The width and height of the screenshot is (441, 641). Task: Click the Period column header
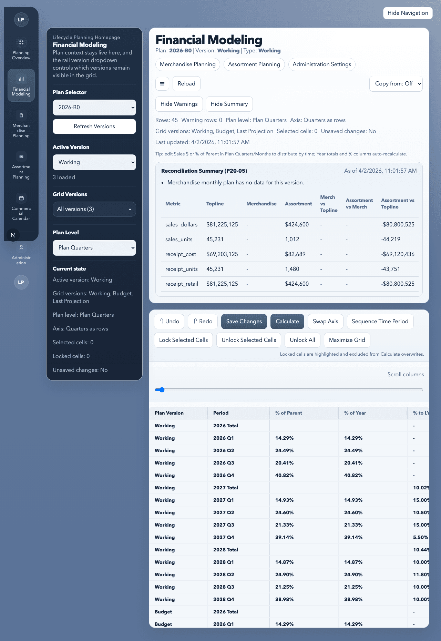coord(238,413)
